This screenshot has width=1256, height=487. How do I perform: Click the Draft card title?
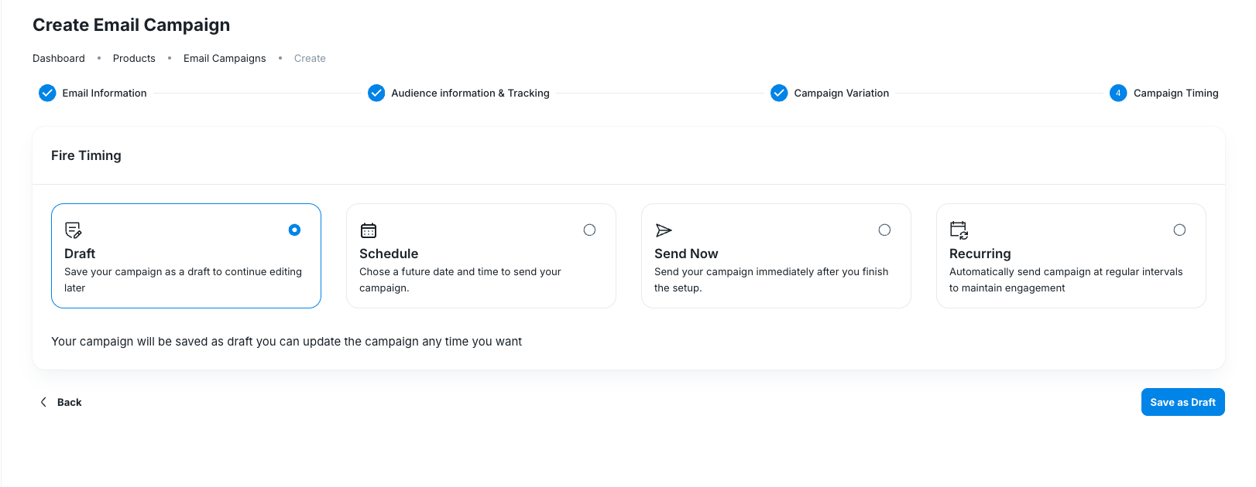(x=80, y=254)
